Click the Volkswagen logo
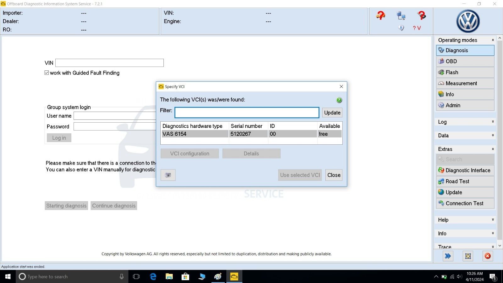 click(x=468, y=21)
